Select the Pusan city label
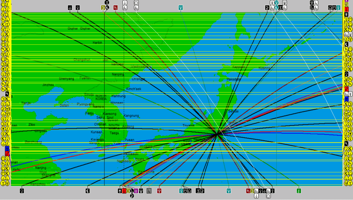353x200 pixels. [130, 140]
